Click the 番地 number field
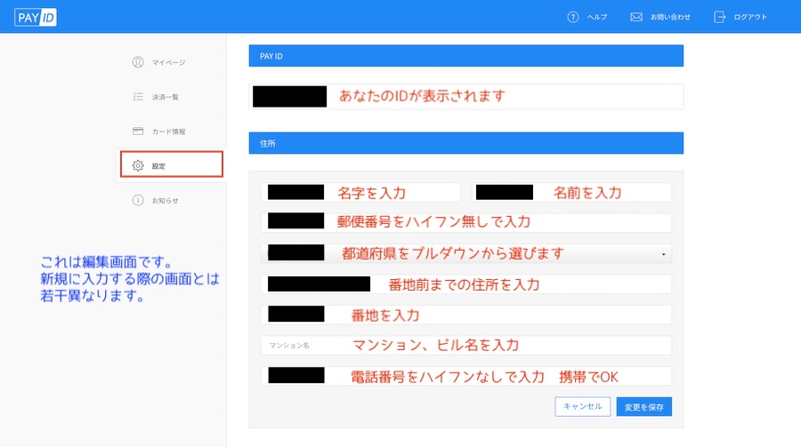Screen dimensions: 801x447 [465, 315]
